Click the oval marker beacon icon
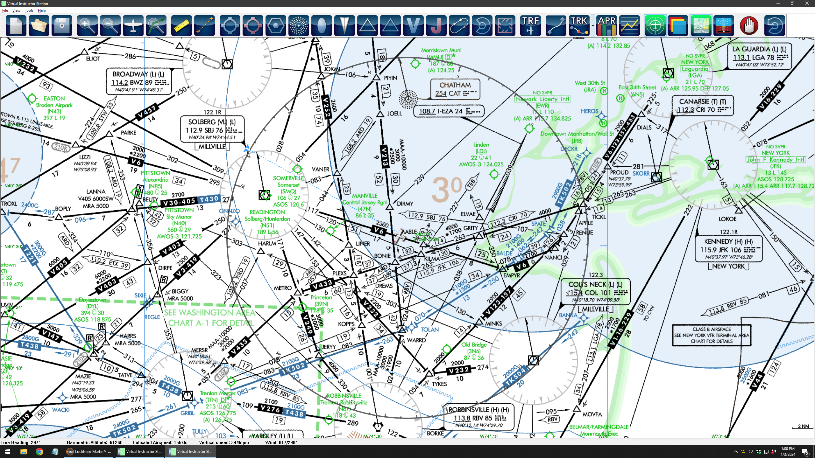The height and width of the screenshot is (458, 815). point(322,25)
